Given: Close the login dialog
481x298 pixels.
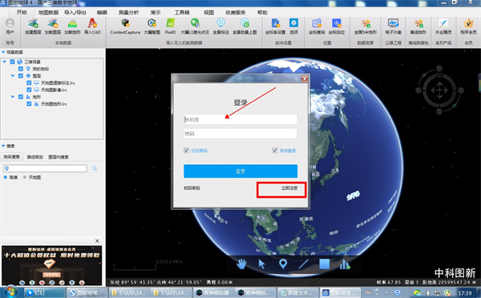Looking at the screenshot, I should (305, 79).
